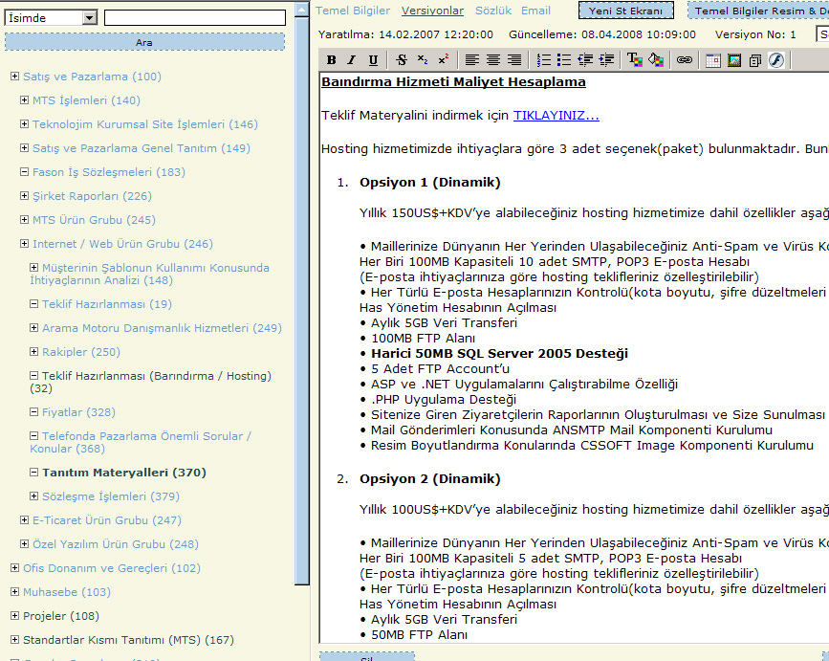Expand Internet / Web Ürün Grubu node
Image resolution: width=829 pixels, height=661 pixels.
point(24,244)
